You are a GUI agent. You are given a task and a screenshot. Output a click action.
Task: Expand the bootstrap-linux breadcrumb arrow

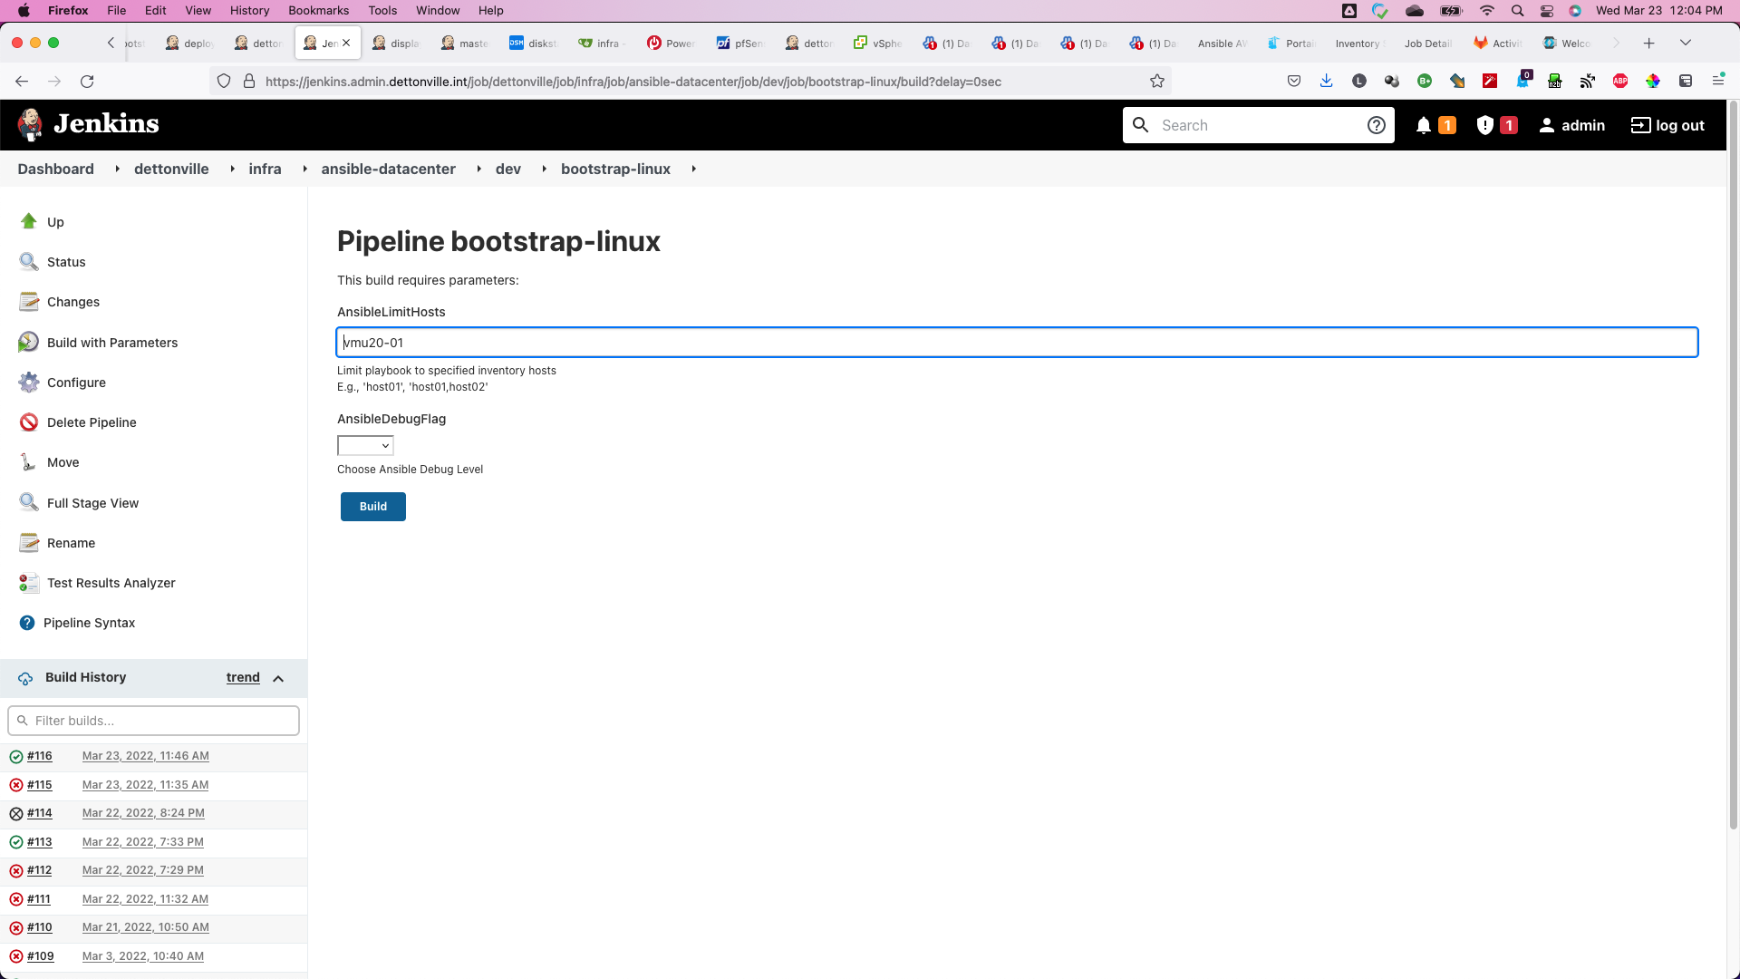coord(693,170)
